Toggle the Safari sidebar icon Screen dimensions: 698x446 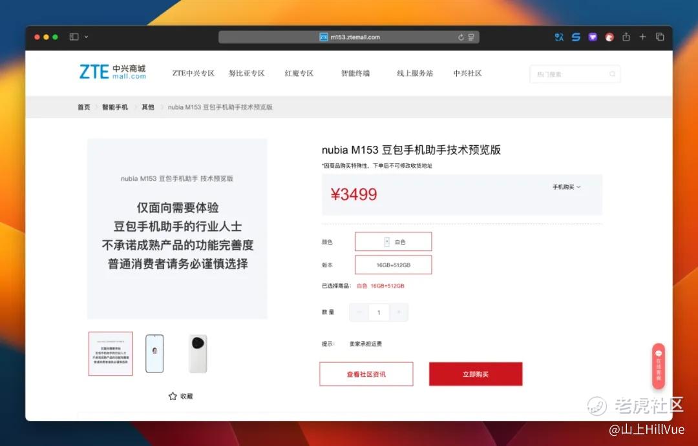74,37
